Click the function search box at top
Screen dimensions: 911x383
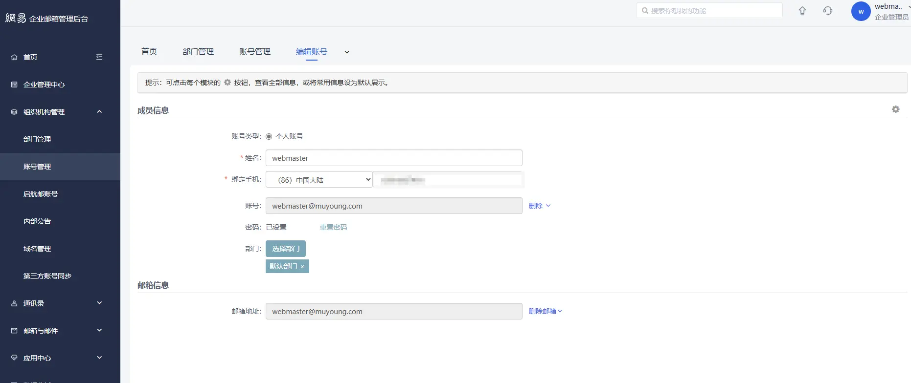tap(709, 11)
